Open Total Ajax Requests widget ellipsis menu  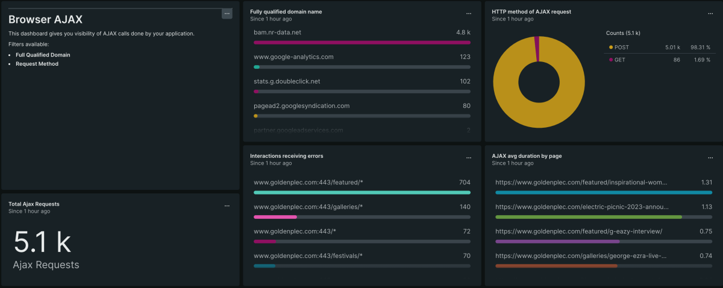pos(227,205)
